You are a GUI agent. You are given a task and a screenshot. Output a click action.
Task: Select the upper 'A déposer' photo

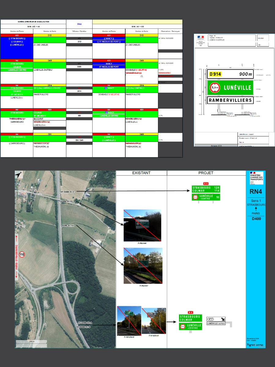coord(142,225)
